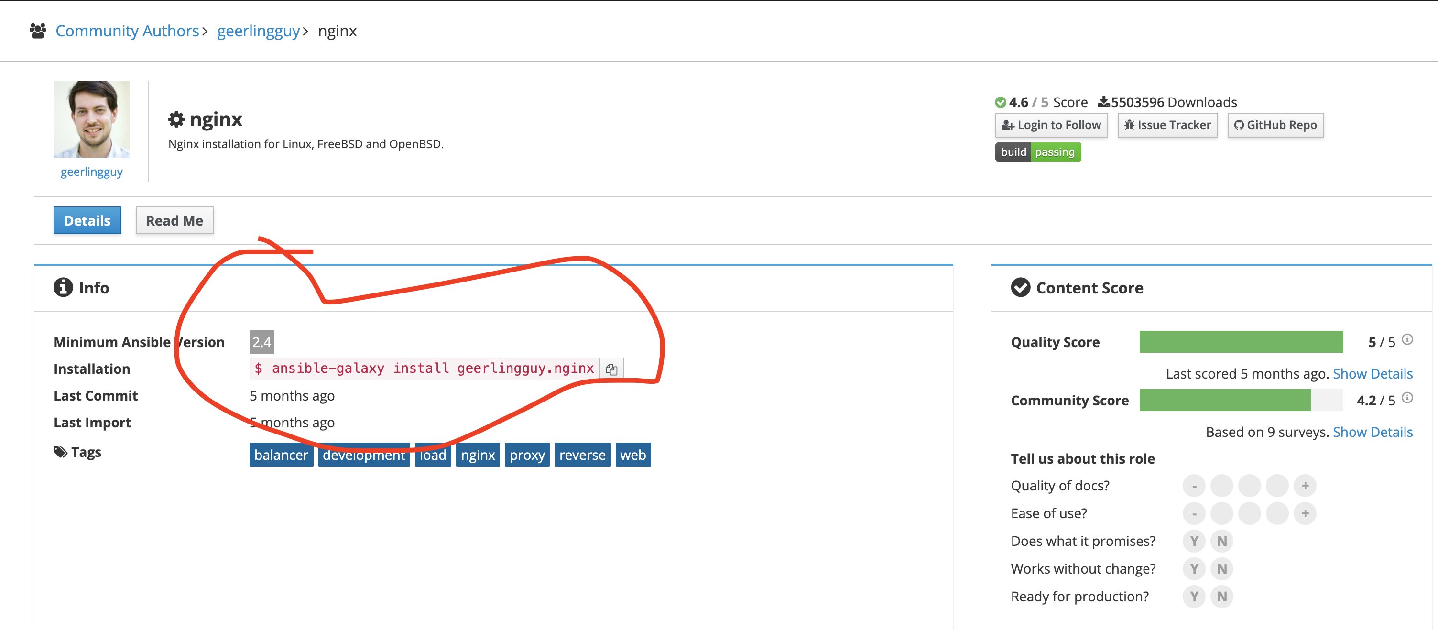The width and height of the screenshot is (1438, 630).
Task: Rate Quality of docs highest (plus)
Action: pos(1305,486)
